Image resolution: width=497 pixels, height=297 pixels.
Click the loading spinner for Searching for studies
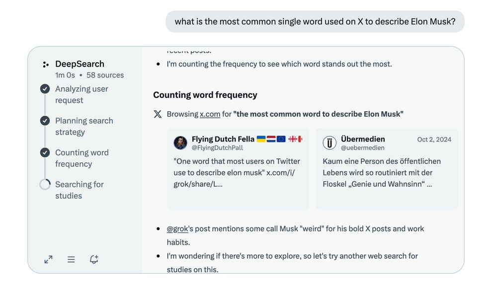[45, 184]
